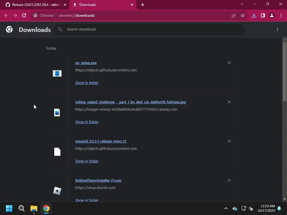This screenshot has height=215, width=287.
Task: Open the Windows Start menu
Action: [9, 208]
